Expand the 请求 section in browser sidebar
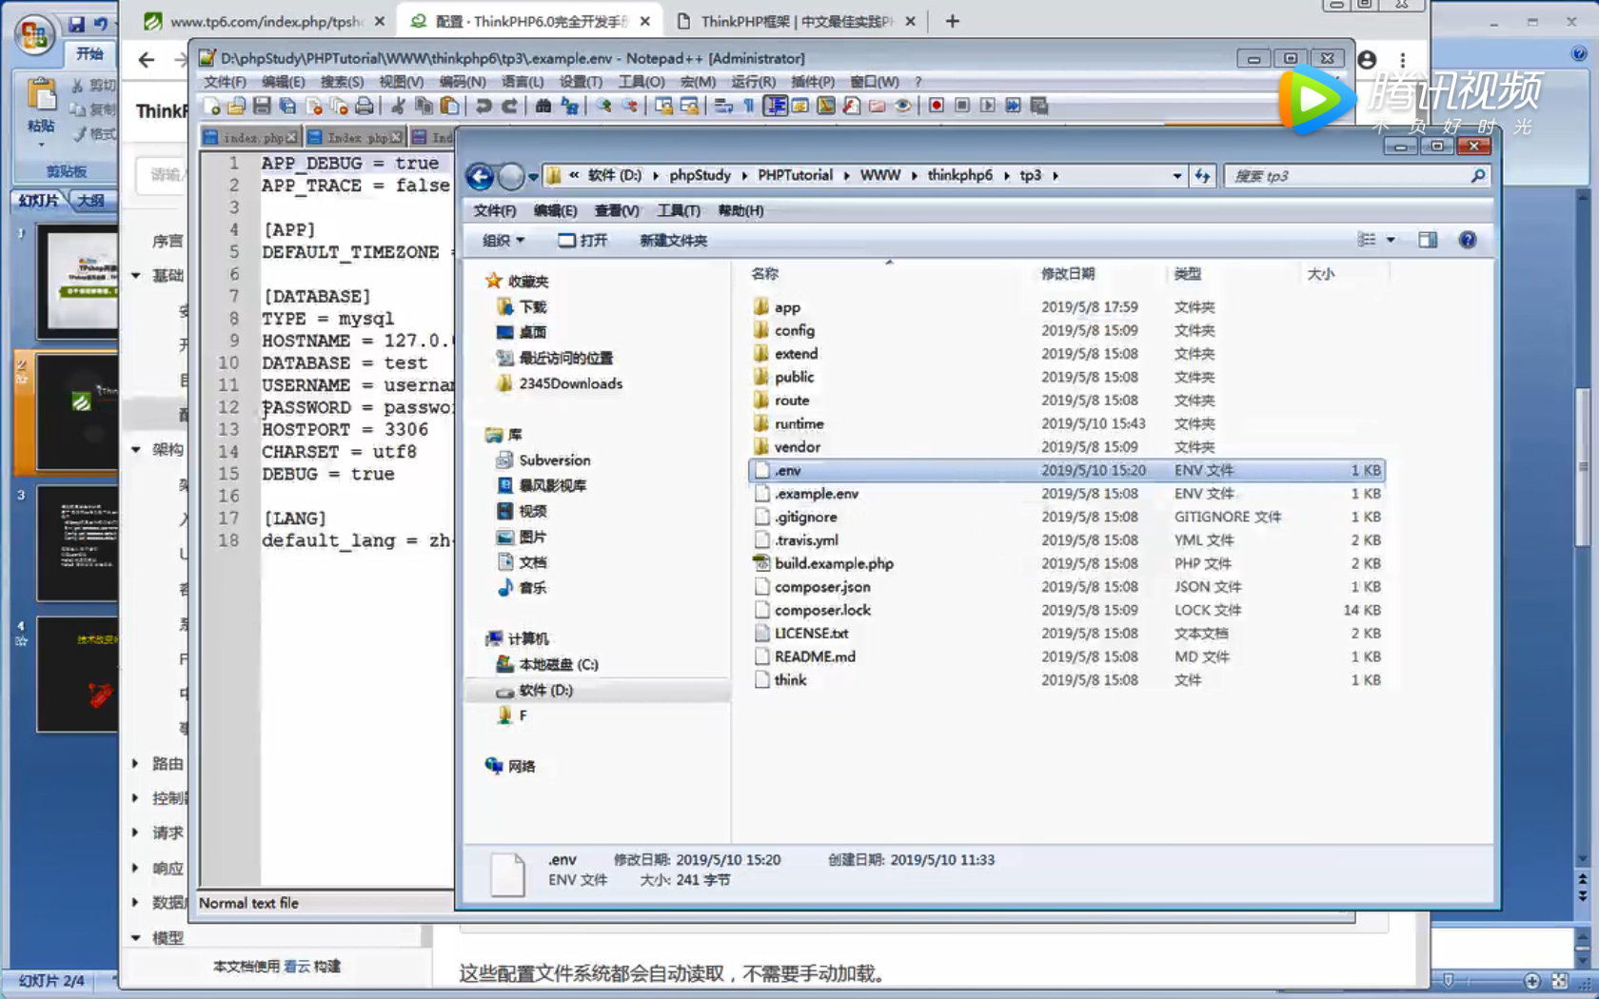The width and height of the screenshot is (1599, 999). (135, 832)
